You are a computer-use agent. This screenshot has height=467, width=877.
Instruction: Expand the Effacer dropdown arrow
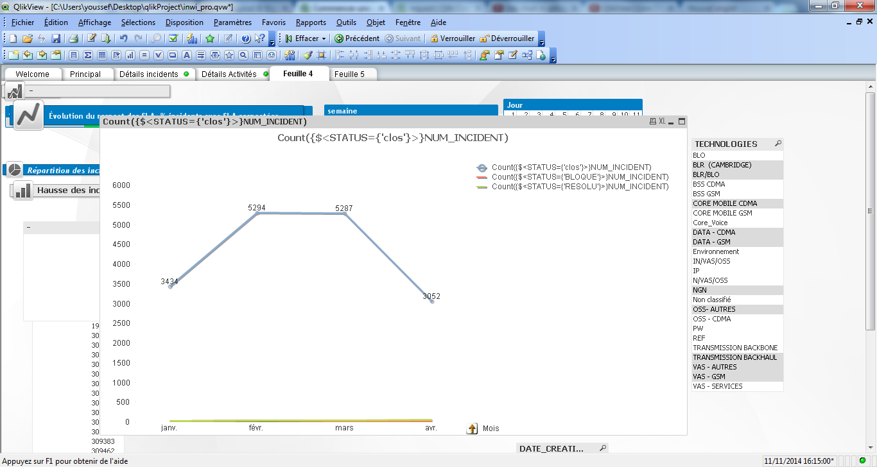tap(324, 38)
